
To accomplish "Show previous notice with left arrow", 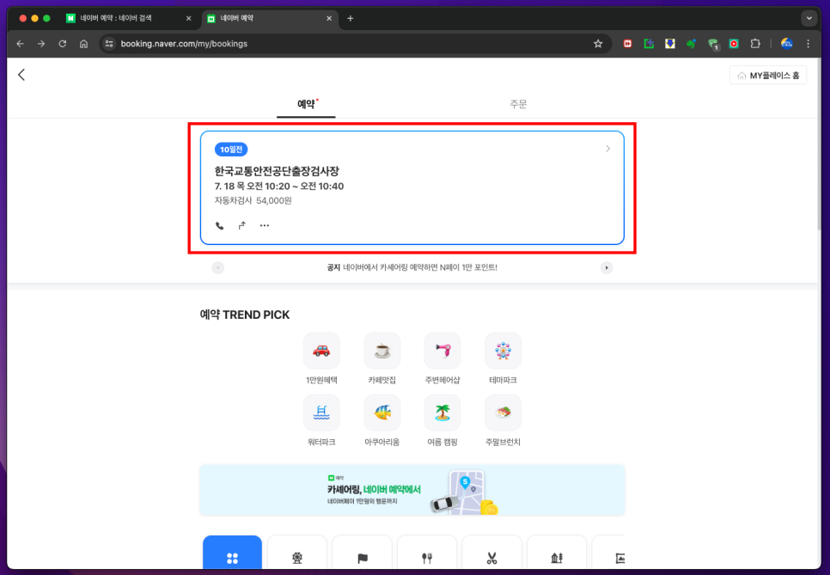I will pyautogui.click(x=218, y=267).
